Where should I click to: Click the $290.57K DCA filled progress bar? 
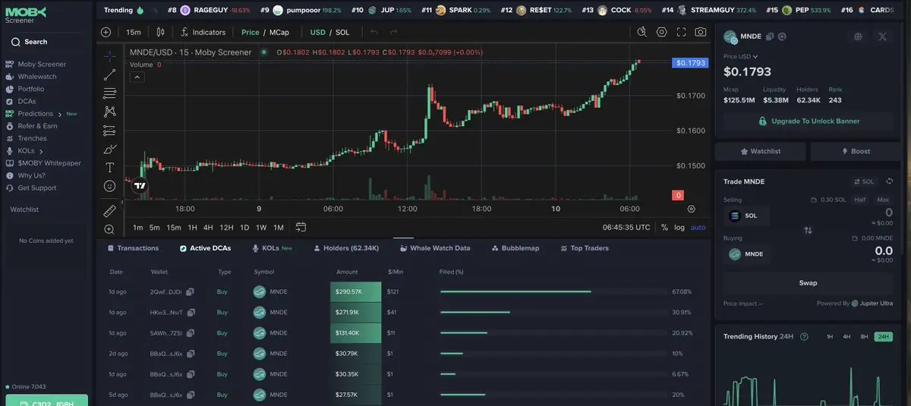tap(553, 291)
